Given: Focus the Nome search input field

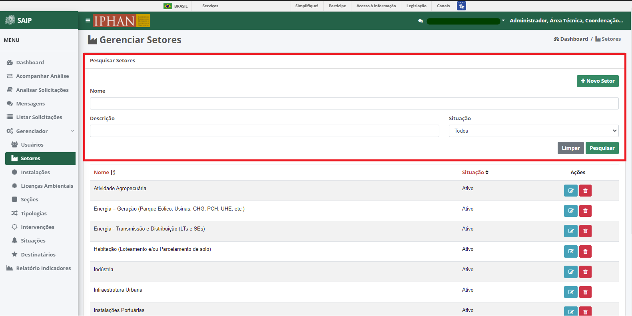Looking at the screenshot, I should [x=354, y=103].
